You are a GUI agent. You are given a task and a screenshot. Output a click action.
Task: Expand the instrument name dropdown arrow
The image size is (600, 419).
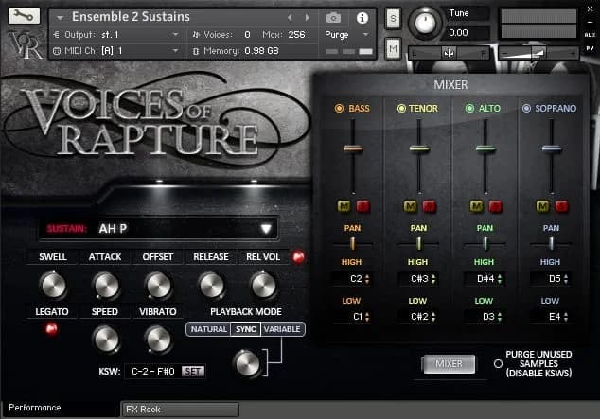[60, 18]
